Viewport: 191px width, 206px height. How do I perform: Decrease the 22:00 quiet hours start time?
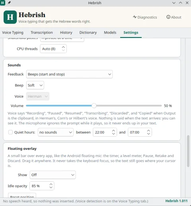(x=113, y=134)
